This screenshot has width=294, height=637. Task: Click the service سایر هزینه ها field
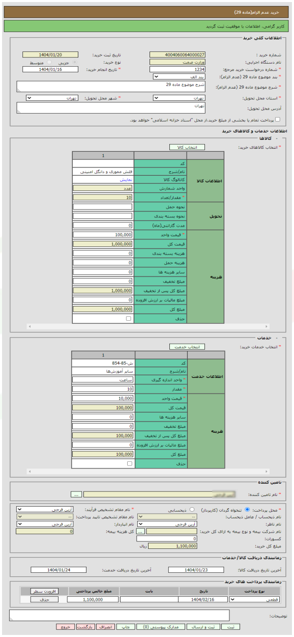tap(103, 417)
